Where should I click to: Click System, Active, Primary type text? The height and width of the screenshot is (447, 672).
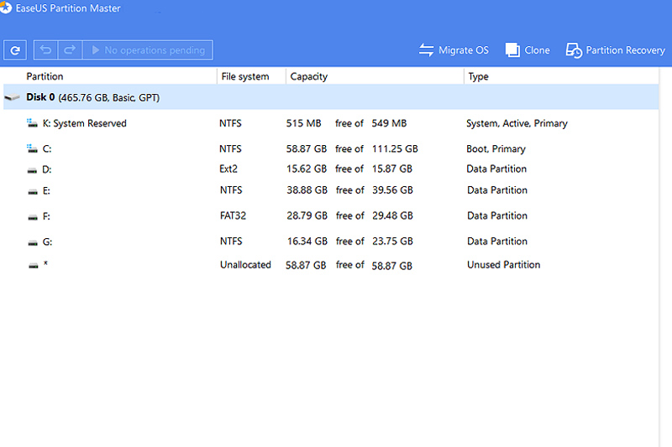[x=517, y=123]
